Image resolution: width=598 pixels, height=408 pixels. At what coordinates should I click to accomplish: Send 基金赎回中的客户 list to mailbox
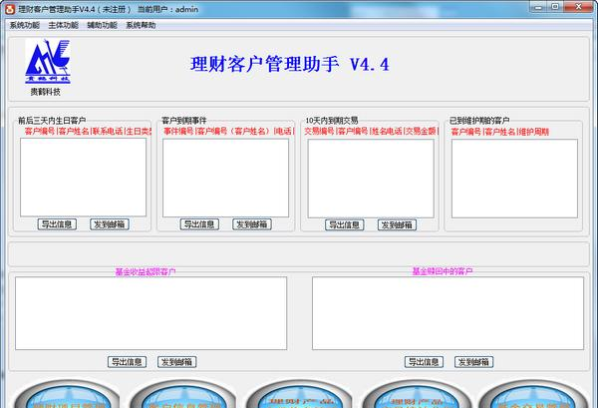point(473,362)
